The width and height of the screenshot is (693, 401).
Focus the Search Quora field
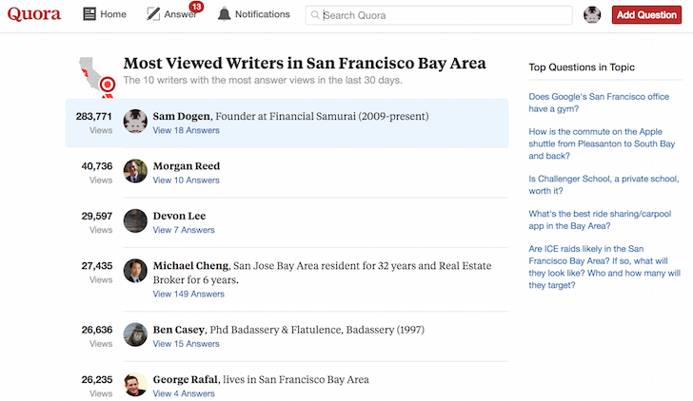(x=439, y=15)
